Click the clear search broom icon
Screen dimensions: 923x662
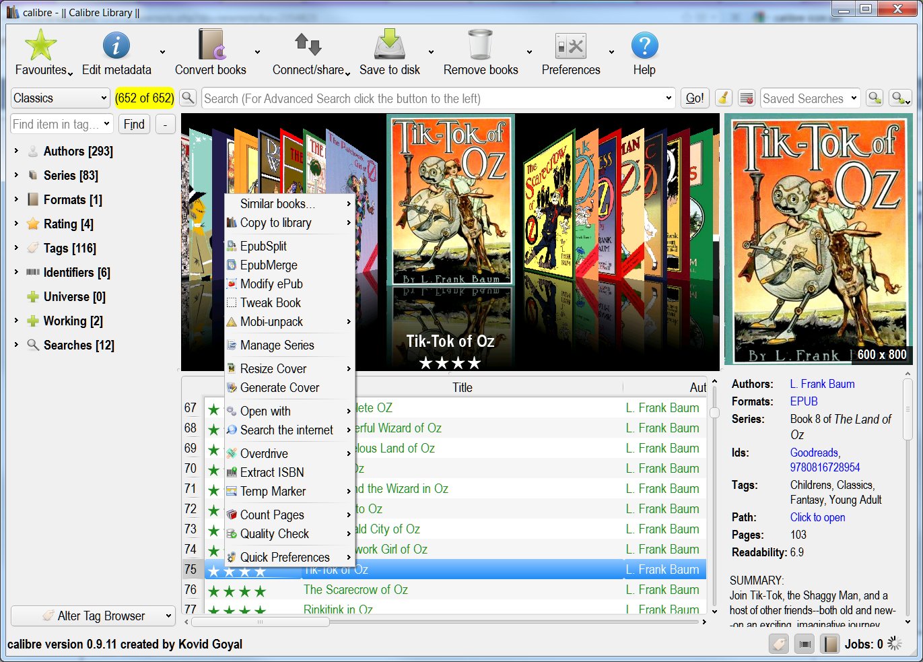pyautogui.click(x=724, y=98)
